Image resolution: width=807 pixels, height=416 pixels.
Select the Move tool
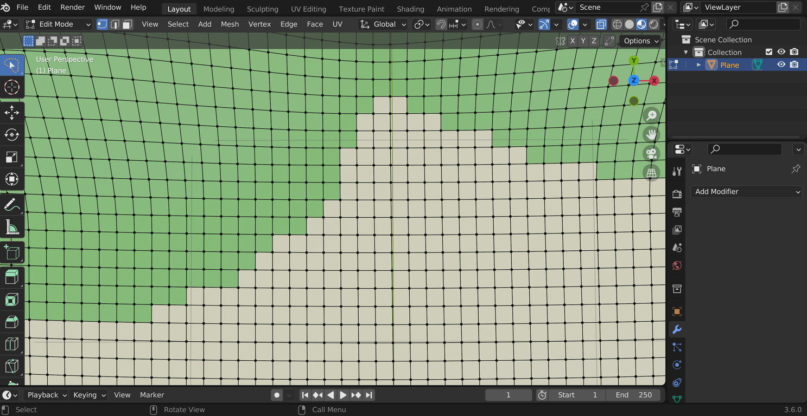[x=12, y=113]
